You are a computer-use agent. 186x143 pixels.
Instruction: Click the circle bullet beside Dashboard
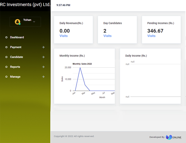coord(6,37)
